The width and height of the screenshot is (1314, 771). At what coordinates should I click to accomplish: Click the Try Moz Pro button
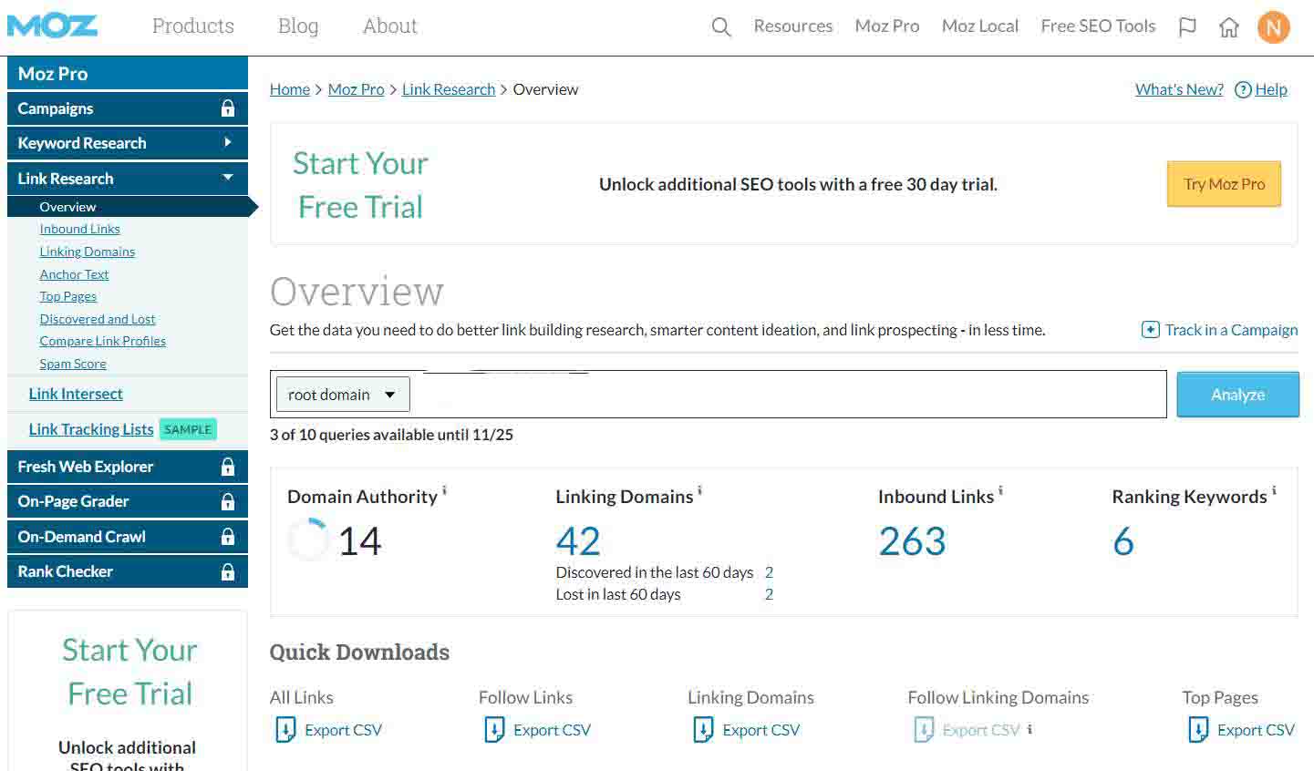pyautogui.click(x=1224, y=183)
